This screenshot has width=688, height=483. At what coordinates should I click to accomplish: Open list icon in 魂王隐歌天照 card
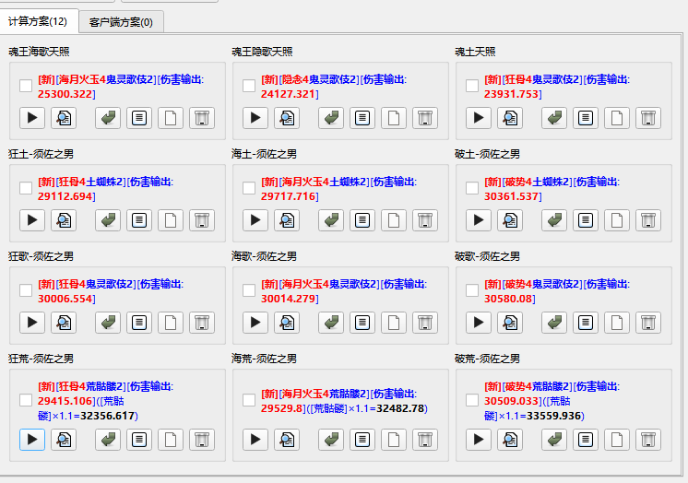362,118
